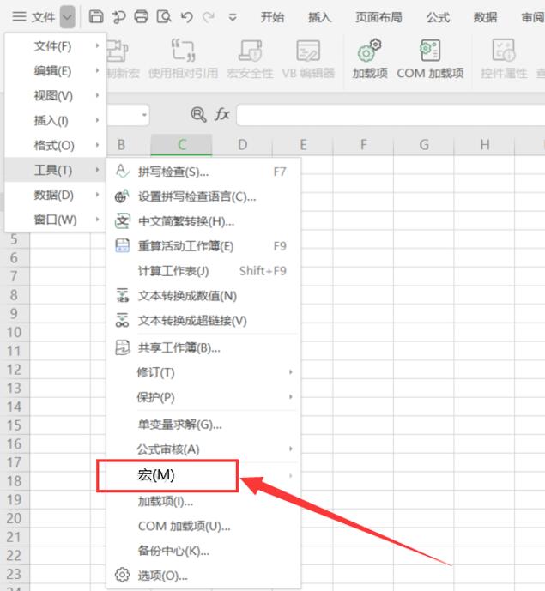Viewport: 545px width, 591px height.
Task: Open 选项(O) settings menu item
Action: coord(203,576)
